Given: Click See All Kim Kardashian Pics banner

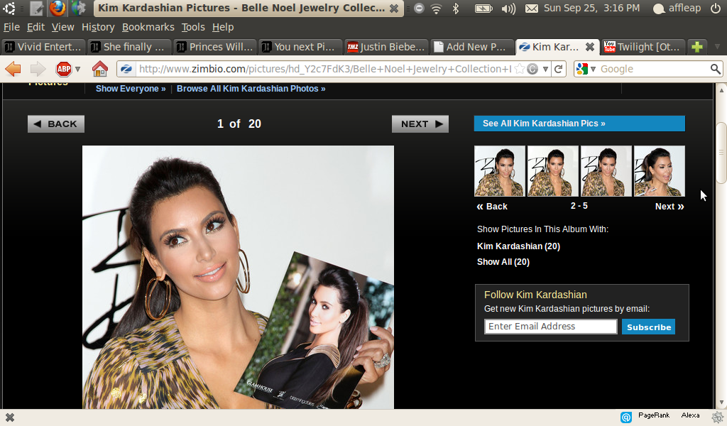Looking at the screenshot, I should point(579,124).
